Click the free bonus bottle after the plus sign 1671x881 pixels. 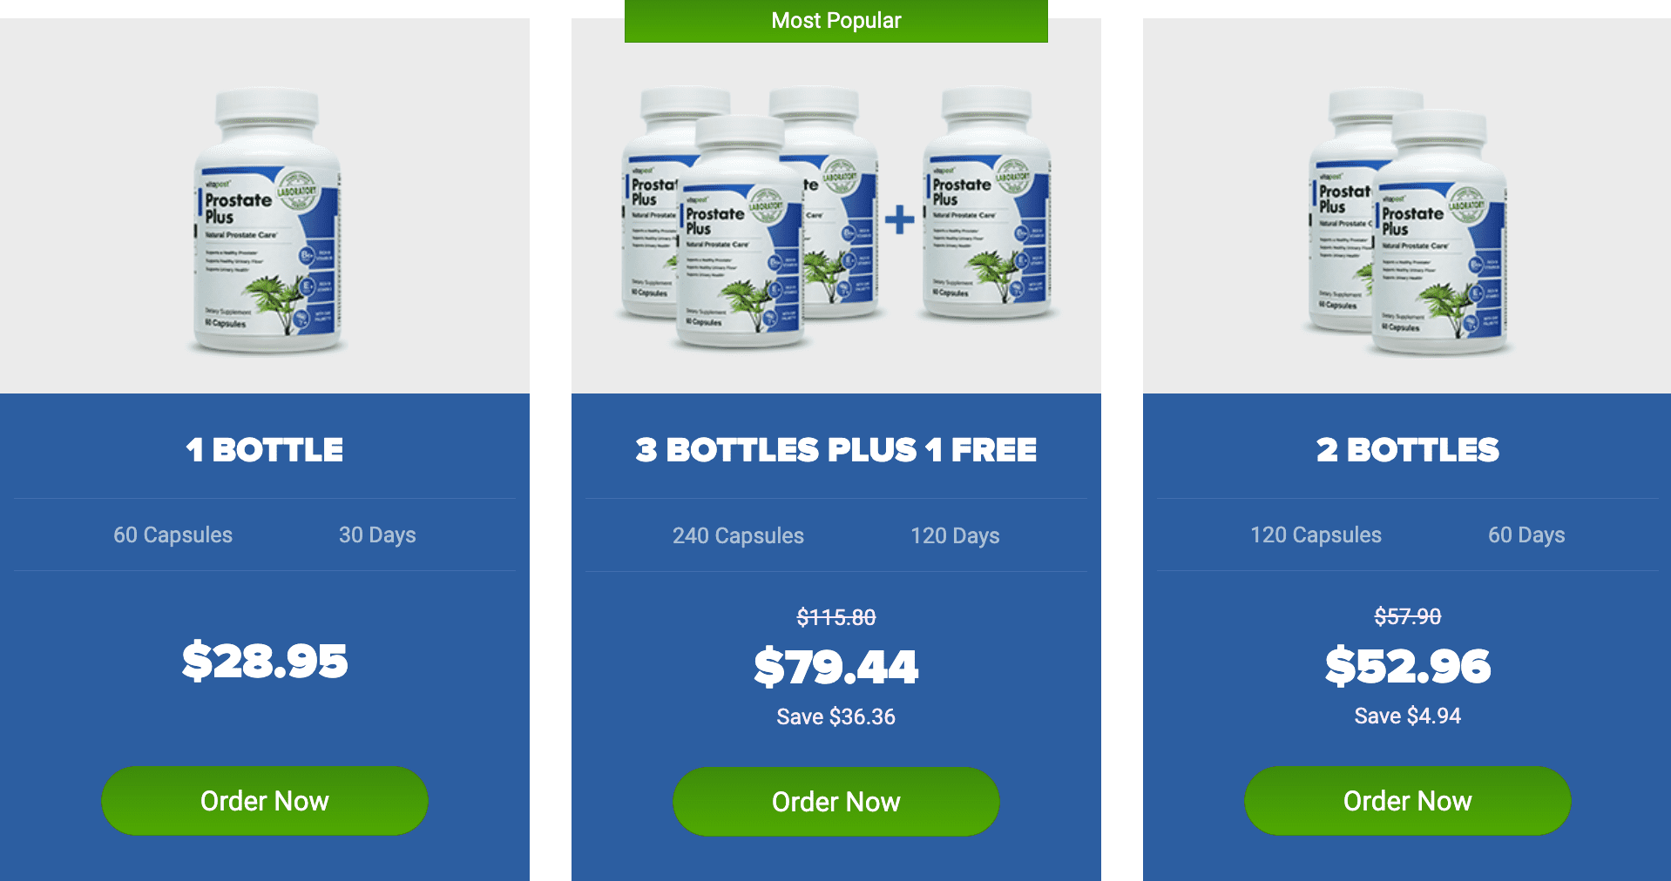(987, 205)
